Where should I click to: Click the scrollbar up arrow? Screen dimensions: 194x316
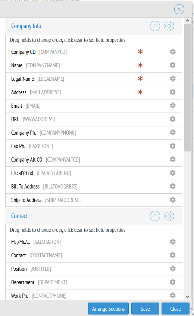pyautogui.click(x=187, y=21)
